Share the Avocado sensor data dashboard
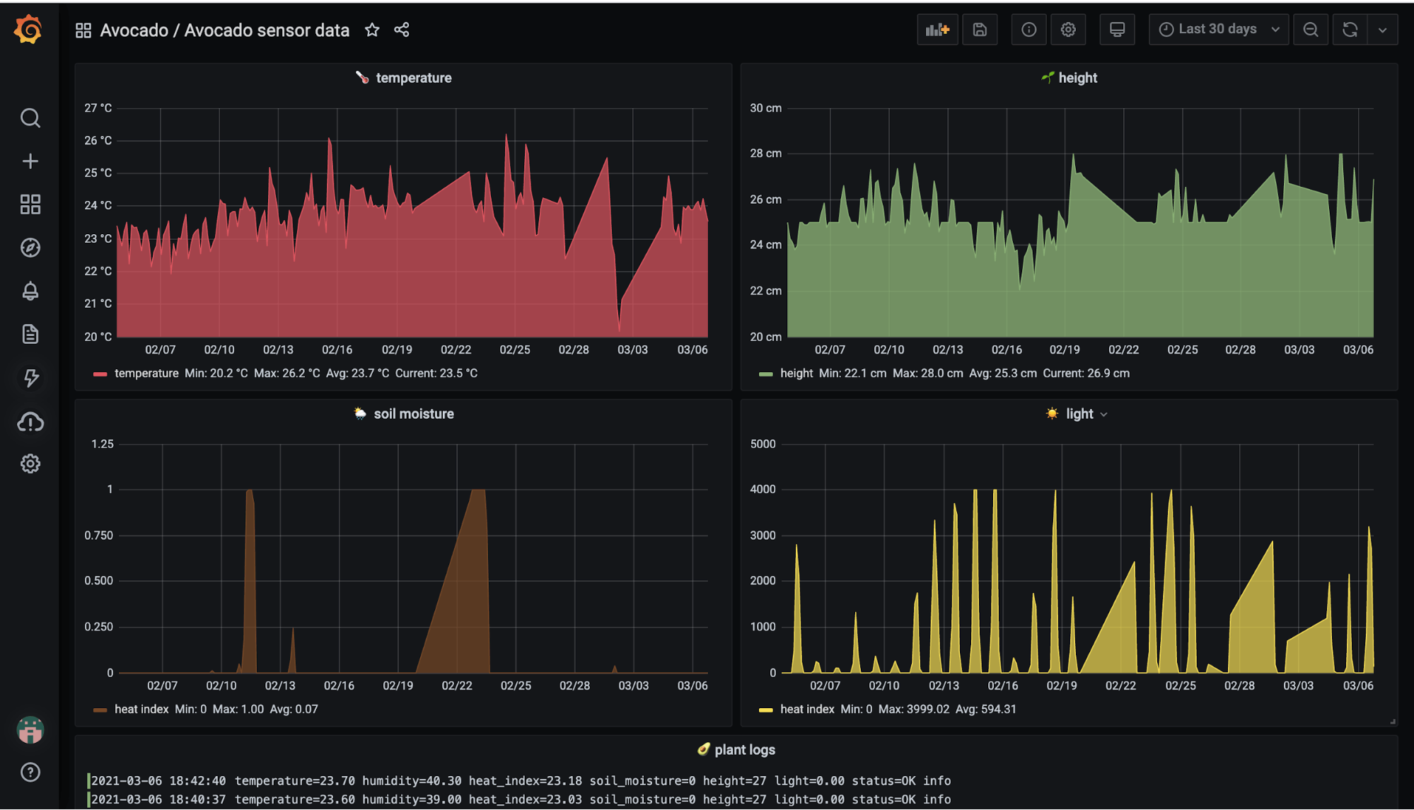 pyautogui.click(x=401, y=30)
